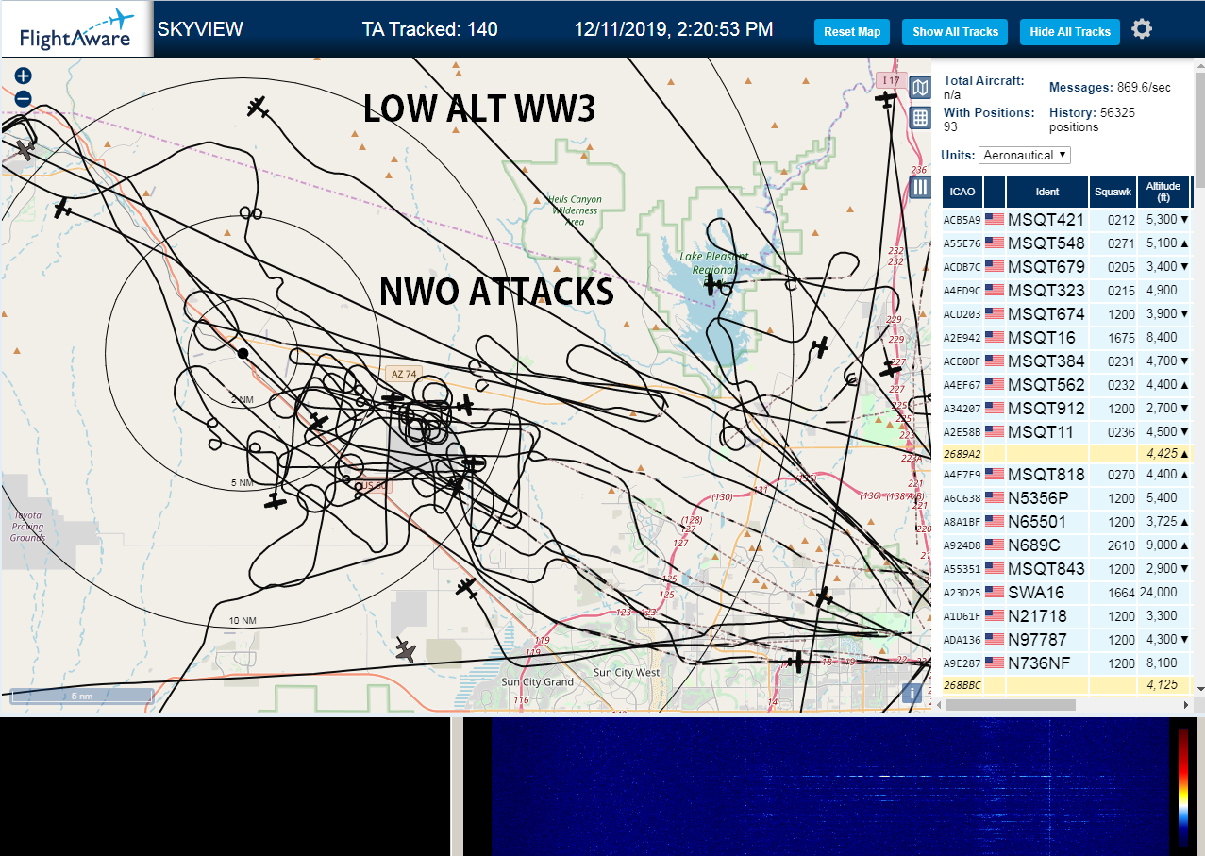Click altitude 9,000 cell for N689C

1164,545
